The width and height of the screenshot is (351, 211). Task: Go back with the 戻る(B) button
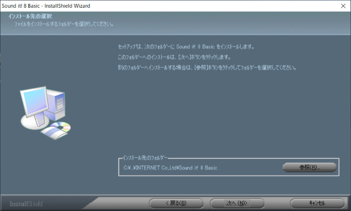(x=176, y=203)
